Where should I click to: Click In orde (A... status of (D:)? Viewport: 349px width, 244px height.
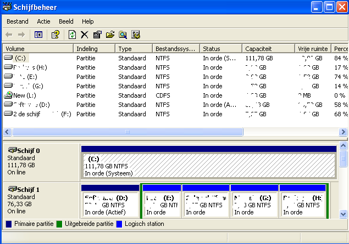pos(219,105)
